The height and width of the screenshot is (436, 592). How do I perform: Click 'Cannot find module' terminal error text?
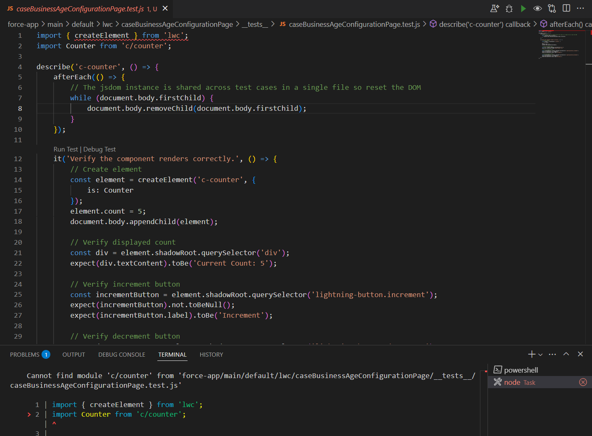click(x=65, y=376)
